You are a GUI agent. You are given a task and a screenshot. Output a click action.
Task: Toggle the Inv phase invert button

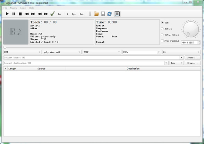60,14
